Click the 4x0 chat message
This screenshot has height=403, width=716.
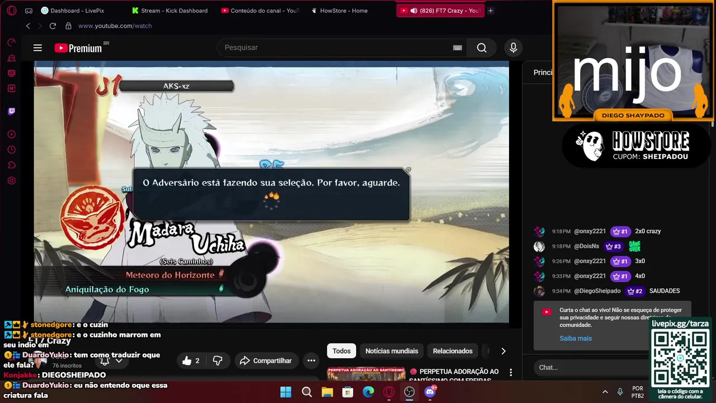[640, 276]
